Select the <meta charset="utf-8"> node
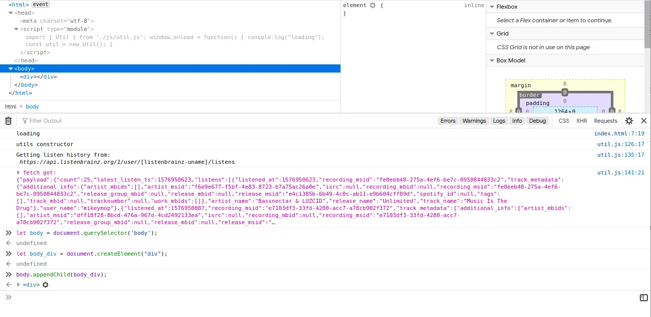 57,21
